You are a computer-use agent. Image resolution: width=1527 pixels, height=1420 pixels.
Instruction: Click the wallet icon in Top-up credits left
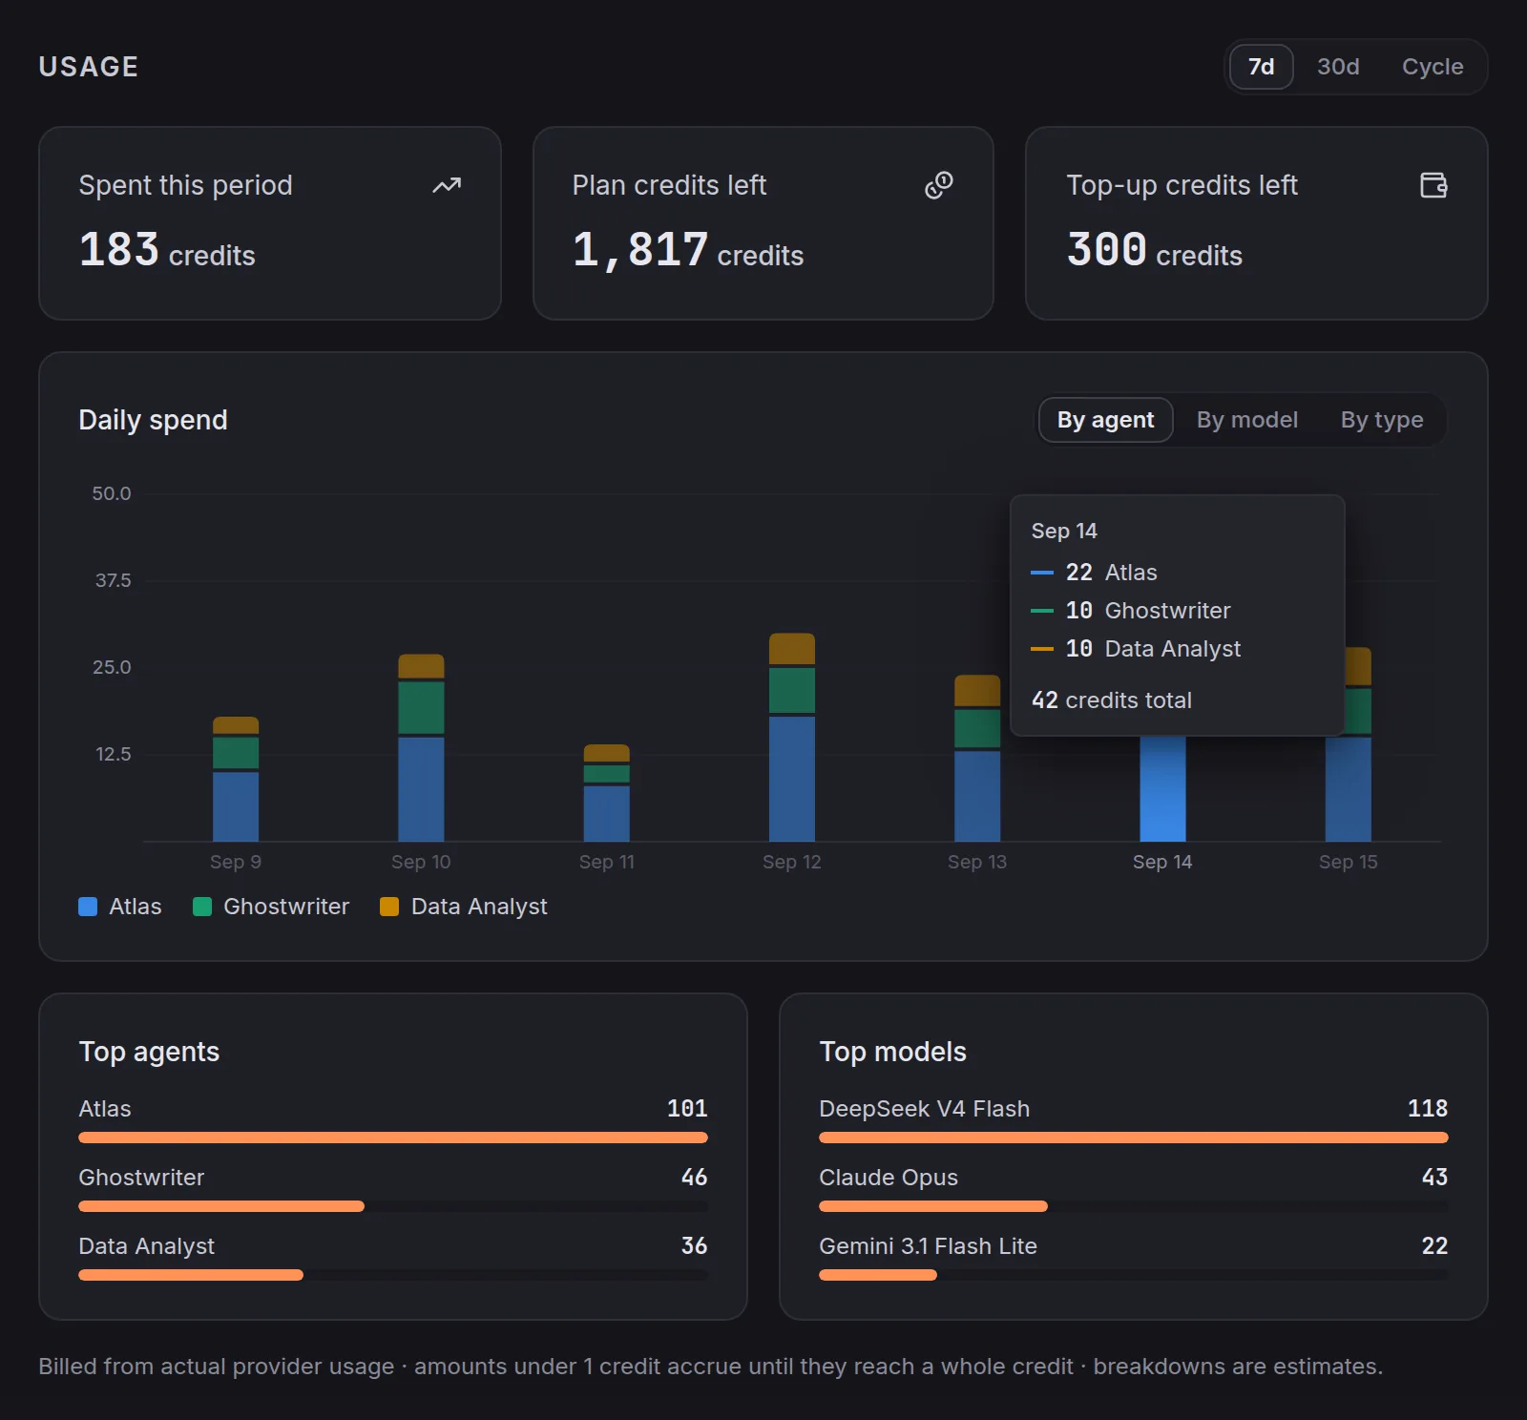coord(1433,185)
